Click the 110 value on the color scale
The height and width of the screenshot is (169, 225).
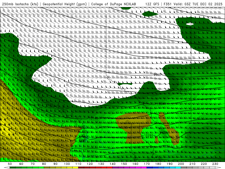(x=78, y=164)
